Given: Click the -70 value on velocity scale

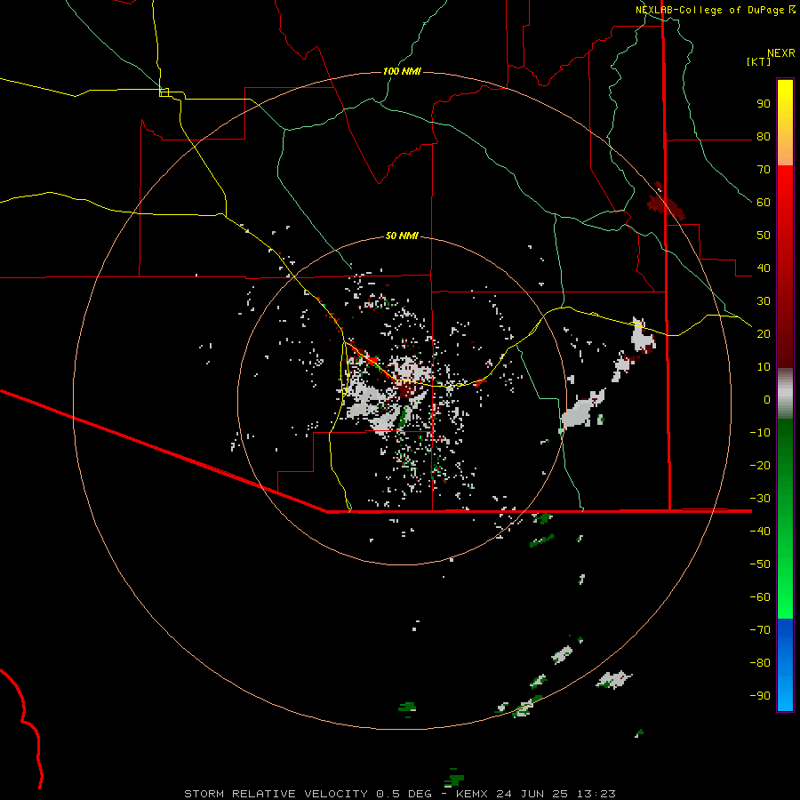Looking at the screenshot, I should coord(760,629).
